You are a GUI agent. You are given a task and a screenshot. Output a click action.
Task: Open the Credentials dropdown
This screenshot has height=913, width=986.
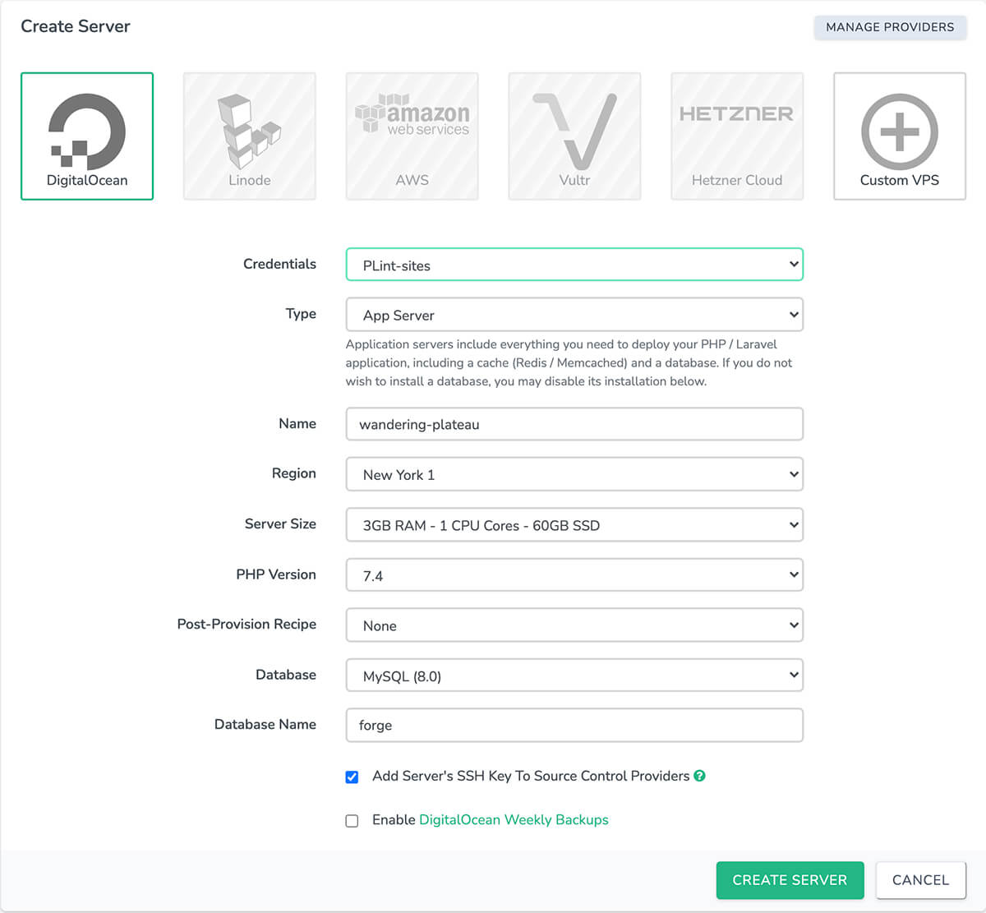(574, 264)
